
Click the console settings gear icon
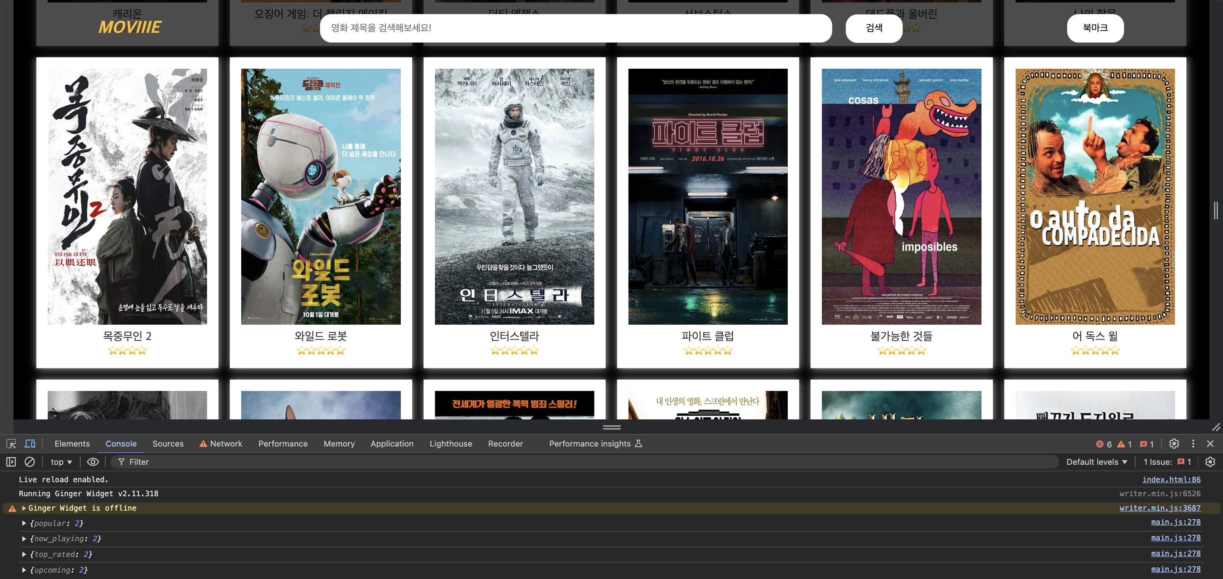click(1210, 462)
